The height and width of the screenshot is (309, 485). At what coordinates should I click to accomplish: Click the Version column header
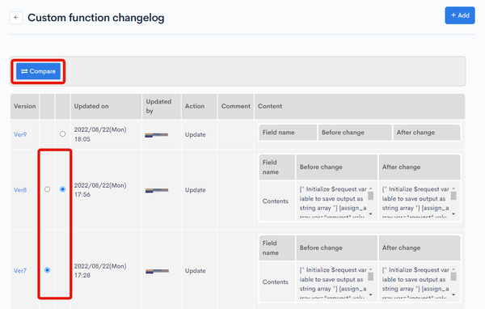pos(25,106)
